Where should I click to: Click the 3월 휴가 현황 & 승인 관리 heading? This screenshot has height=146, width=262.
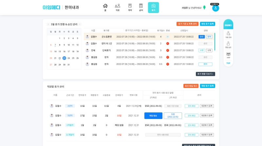pos(64,24)
